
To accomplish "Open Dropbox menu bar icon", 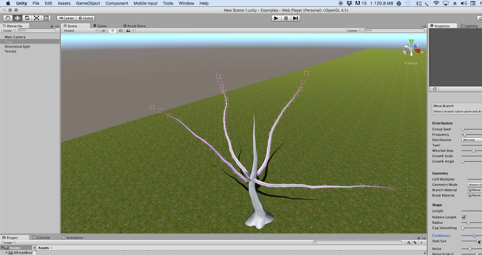I will tap(349, 4).
